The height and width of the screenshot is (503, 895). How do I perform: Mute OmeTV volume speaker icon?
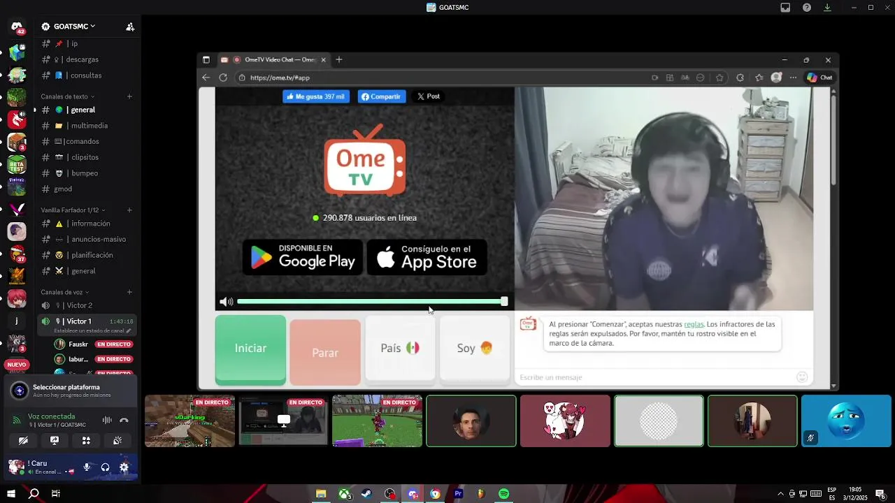coord(226,302)
